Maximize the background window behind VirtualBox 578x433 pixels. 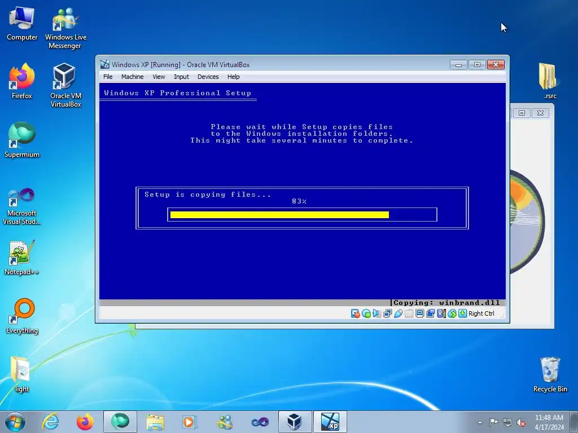(522, 113)
